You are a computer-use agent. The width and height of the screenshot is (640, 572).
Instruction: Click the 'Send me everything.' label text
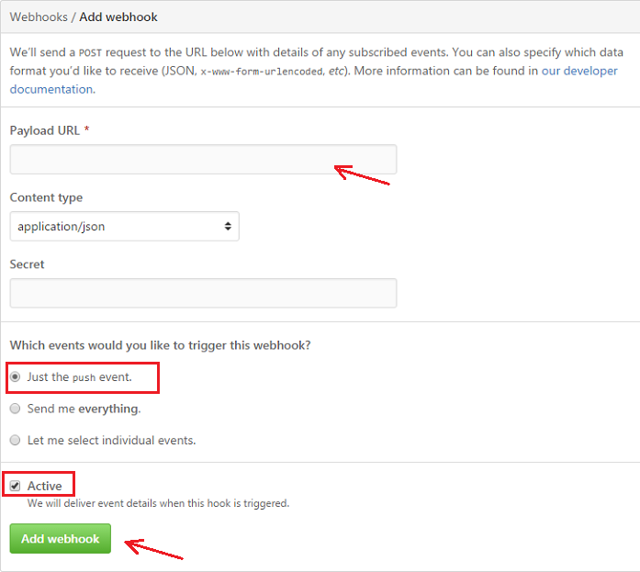coord(84,409)
